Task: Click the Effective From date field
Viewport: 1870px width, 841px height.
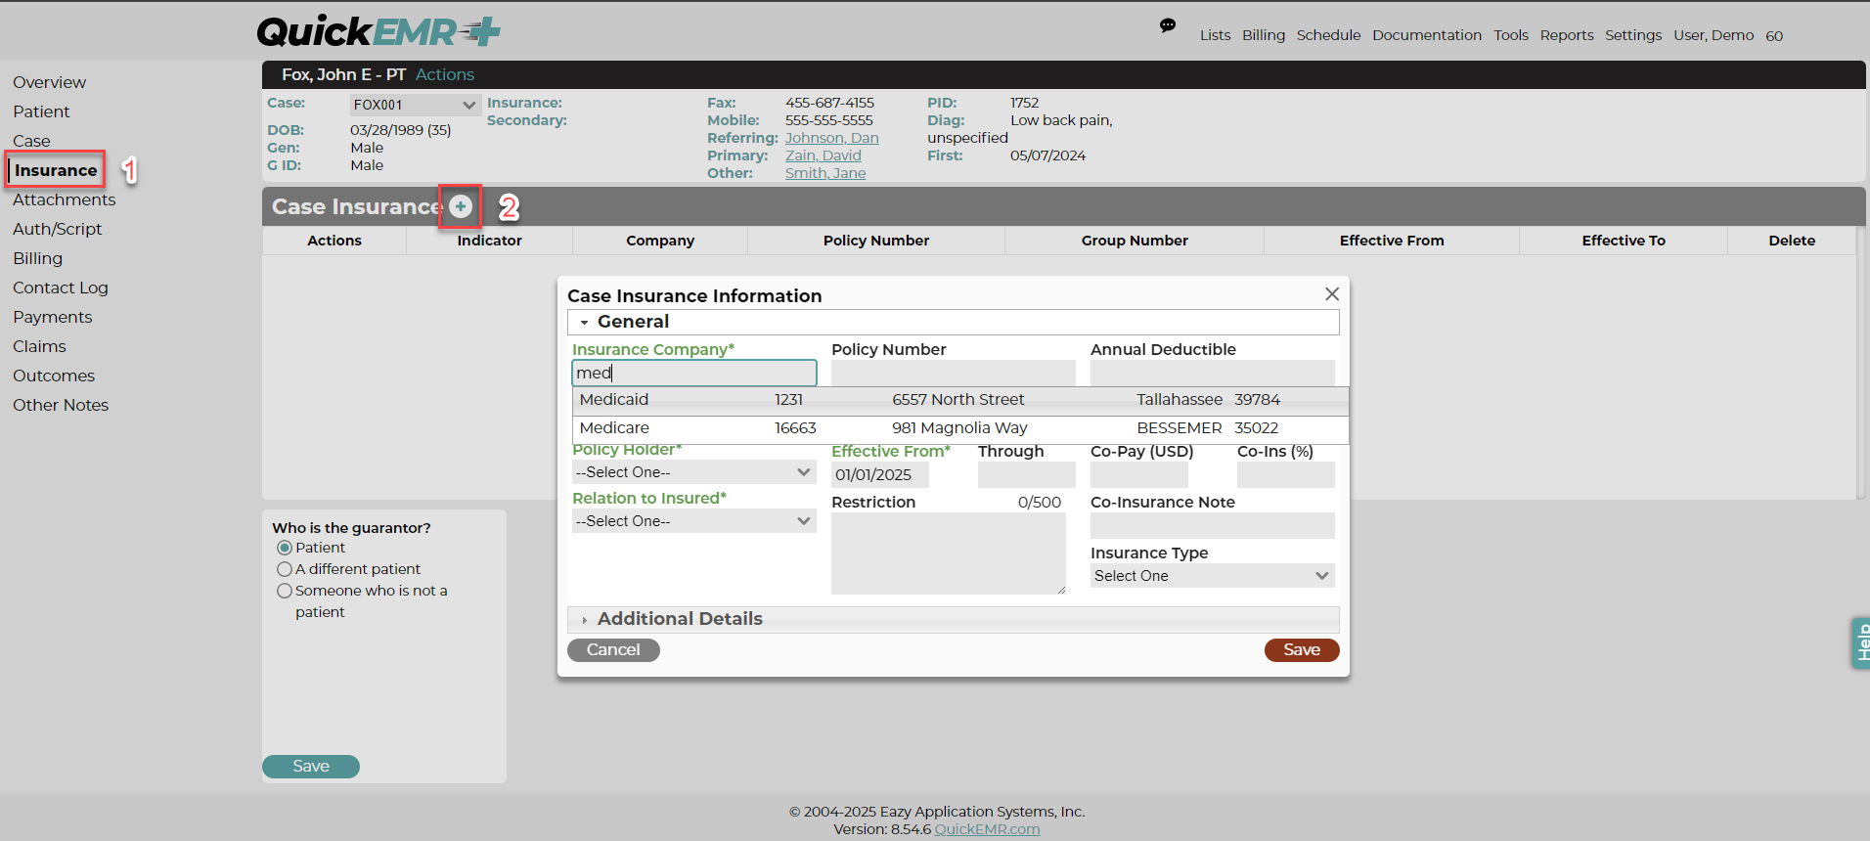Action: 880,475
